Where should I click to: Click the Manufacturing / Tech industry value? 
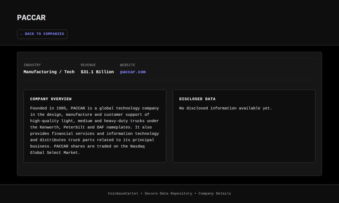point(49,72)
